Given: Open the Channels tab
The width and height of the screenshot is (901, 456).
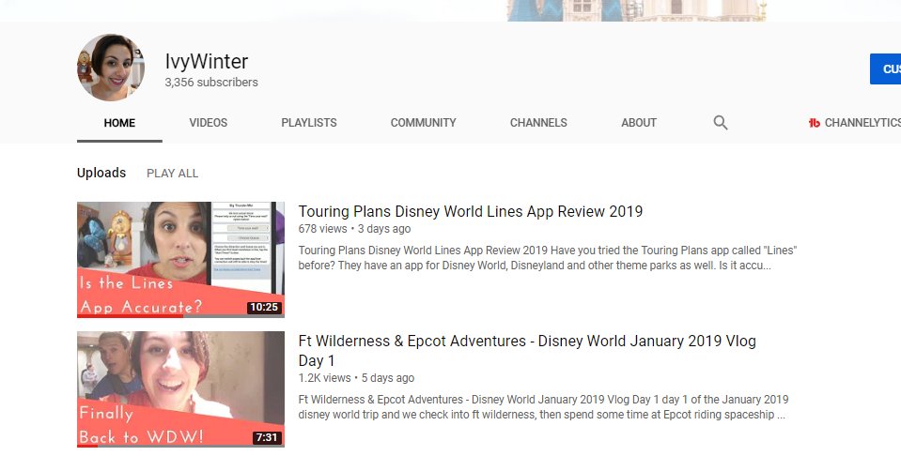Looking at the screenshot, I should point(538,123).
